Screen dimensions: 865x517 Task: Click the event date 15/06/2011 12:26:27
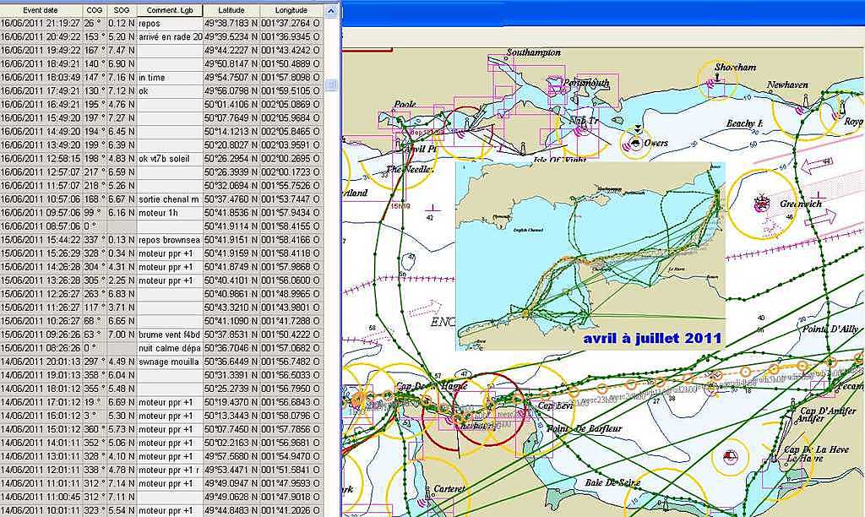(x=41, y=294)
